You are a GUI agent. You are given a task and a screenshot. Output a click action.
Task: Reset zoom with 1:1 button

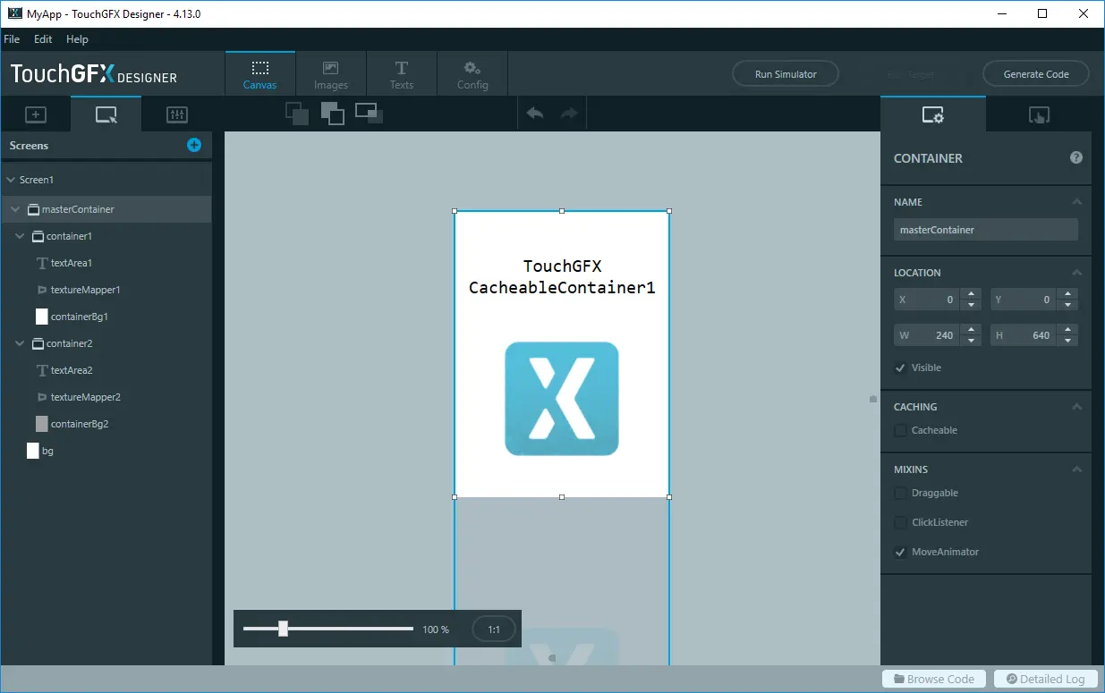click(x=494, y=630)
